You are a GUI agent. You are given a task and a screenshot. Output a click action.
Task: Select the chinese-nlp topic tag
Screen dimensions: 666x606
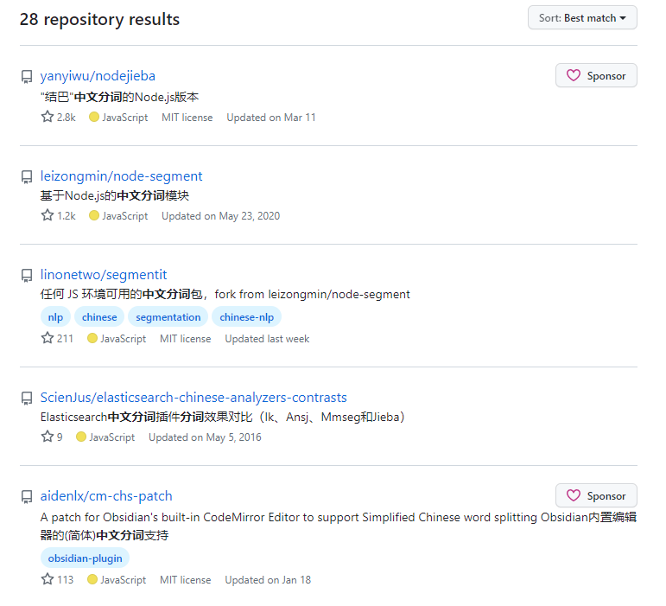coord(247,317)
